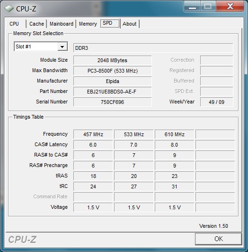Viewport: 248px width, 252px height.
Task: Click the PC3-8500F (533 MHz) bandwidth value
Action: tap(112, 71)
